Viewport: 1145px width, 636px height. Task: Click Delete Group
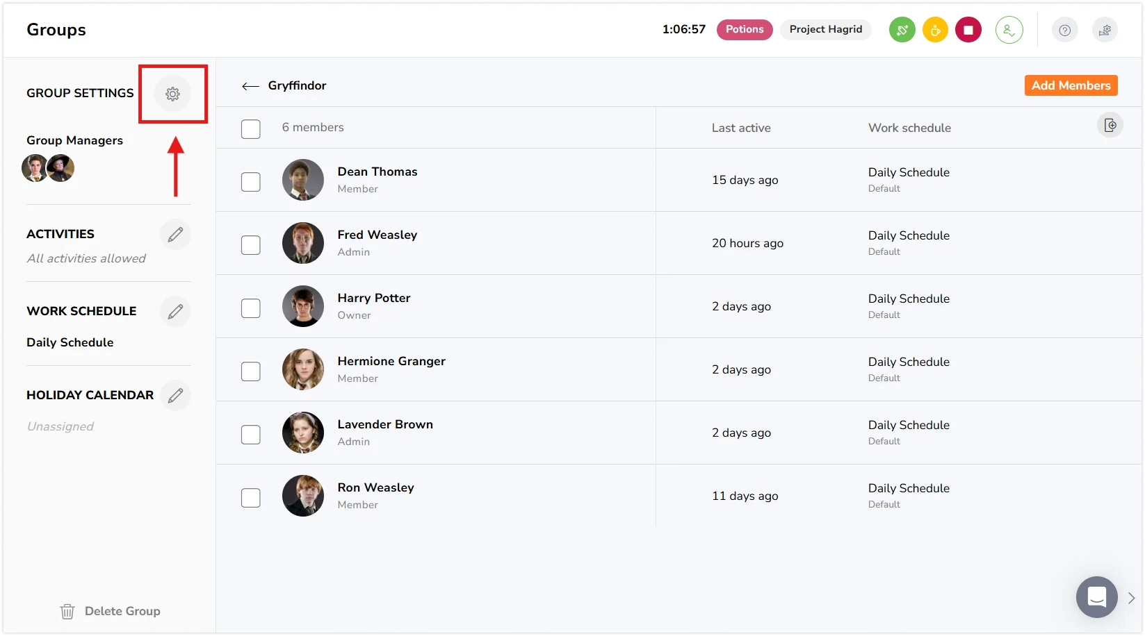pyautogui.click(x=111, y=611)
